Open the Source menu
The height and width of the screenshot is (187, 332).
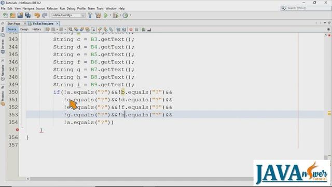click(x=40, y=8)
